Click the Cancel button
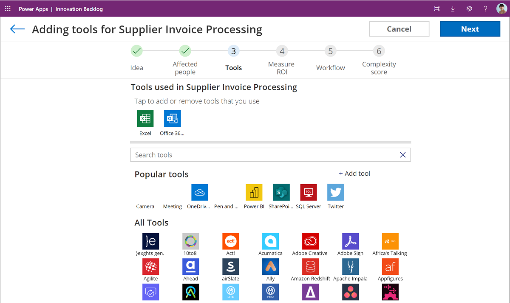510x303 pixels. tap(399, 29)
